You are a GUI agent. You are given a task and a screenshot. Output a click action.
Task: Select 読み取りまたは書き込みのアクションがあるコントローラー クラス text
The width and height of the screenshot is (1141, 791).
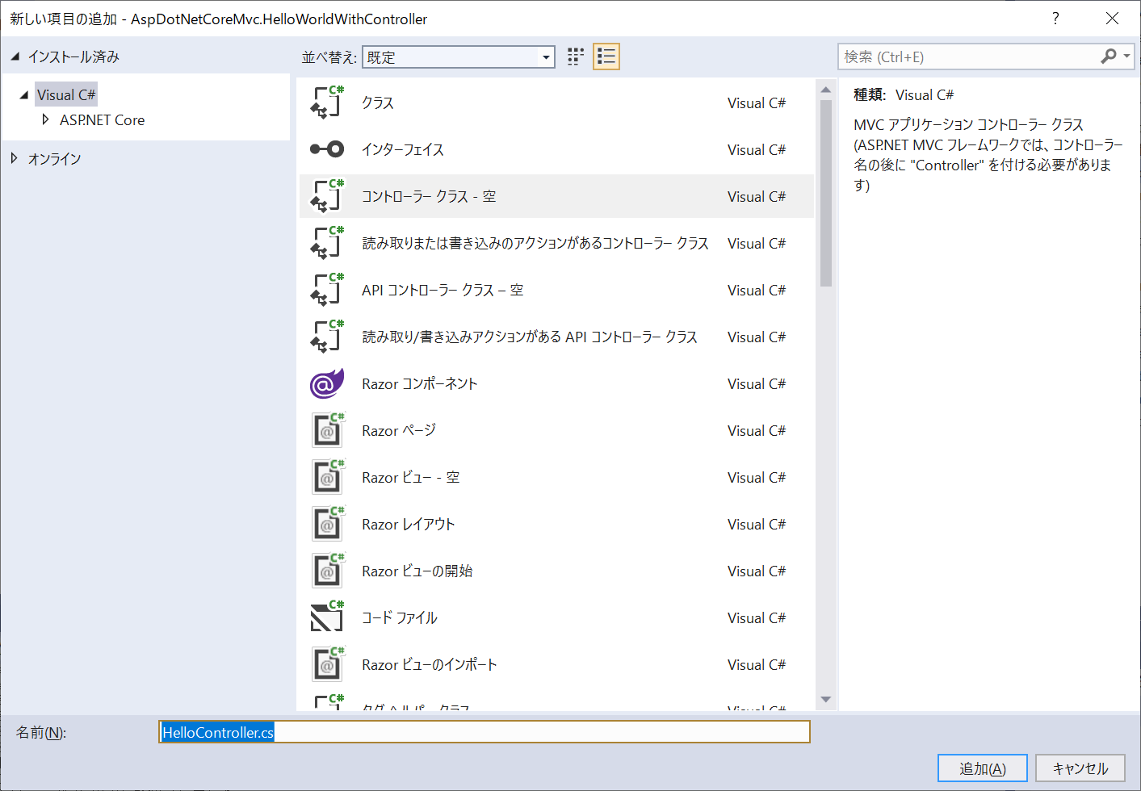535,243
